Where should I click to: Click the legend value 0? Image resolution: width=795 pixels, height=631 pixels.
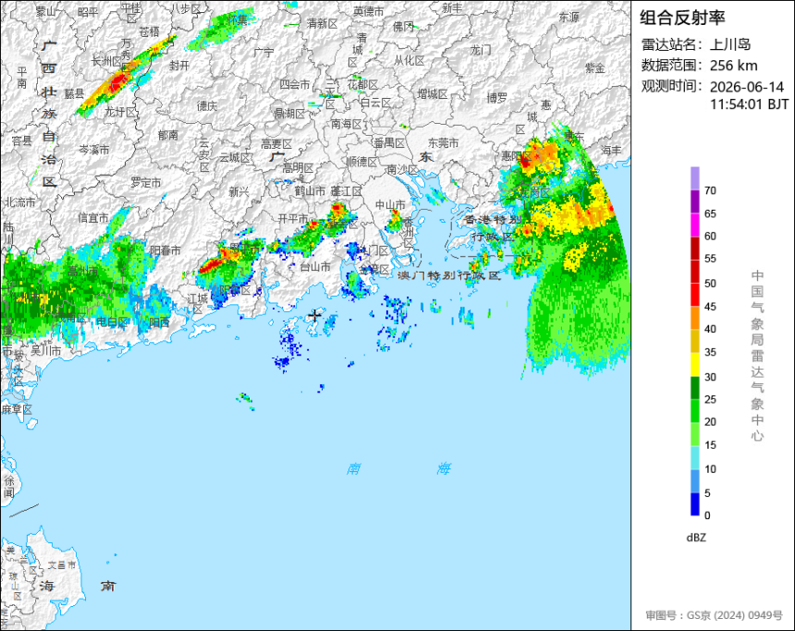(x=707, y=516)
